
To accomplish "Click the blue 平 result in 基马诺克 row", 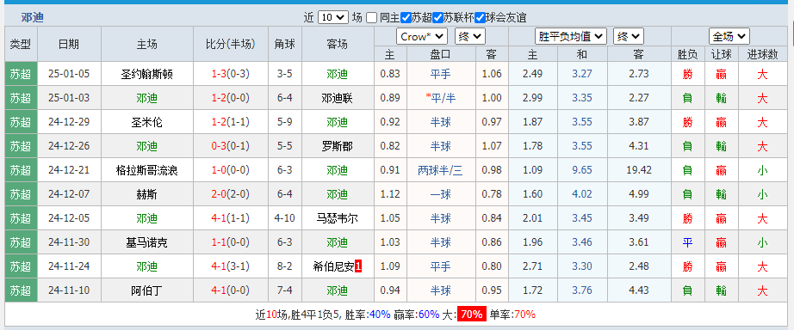I will click(687, 242).
